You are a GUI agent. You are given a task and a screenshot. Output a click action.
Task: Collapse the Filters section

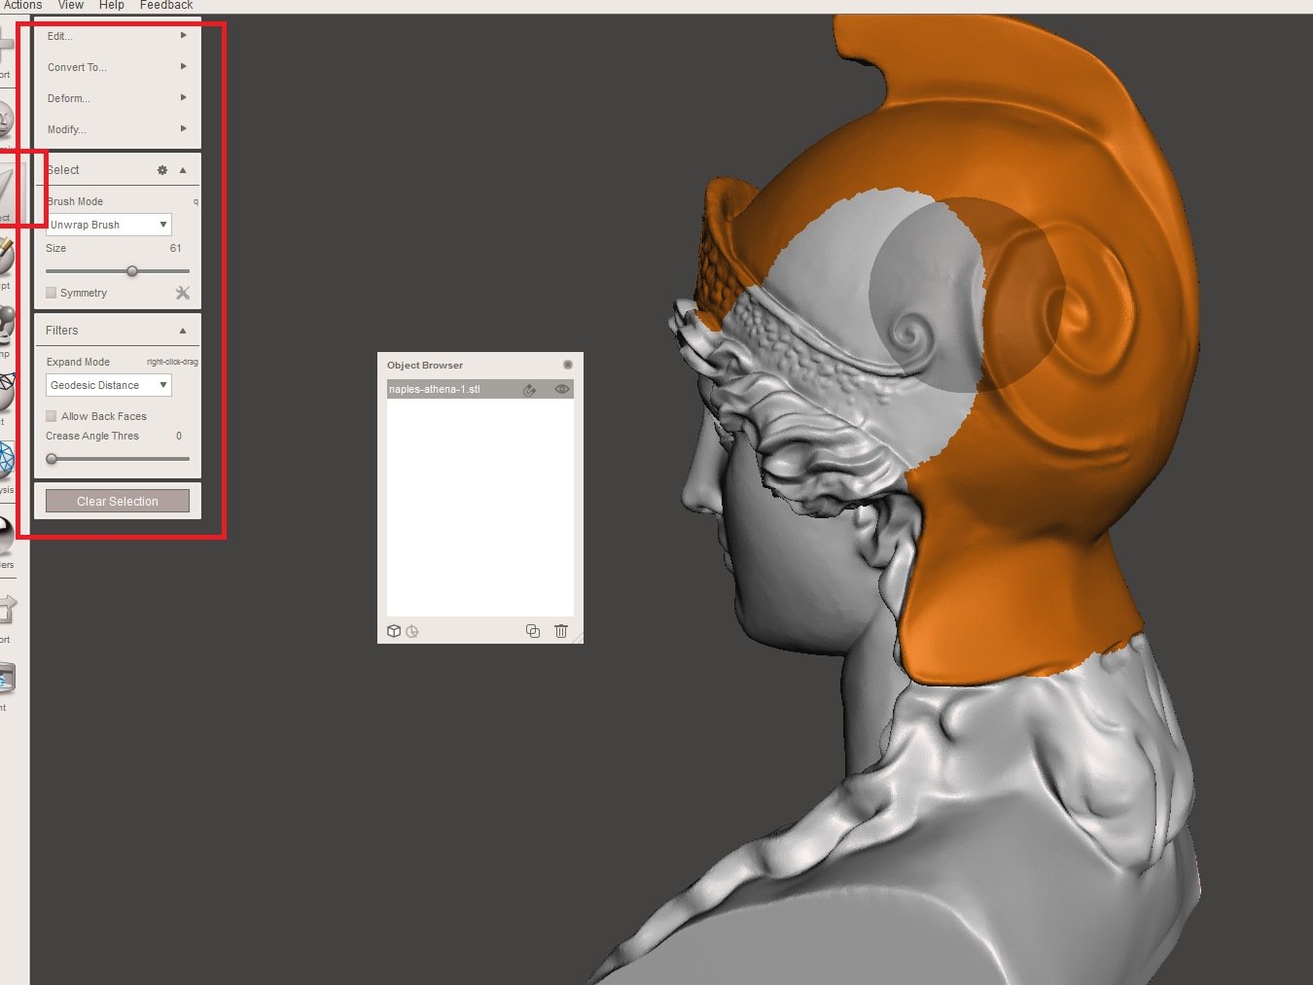[183, 330]
